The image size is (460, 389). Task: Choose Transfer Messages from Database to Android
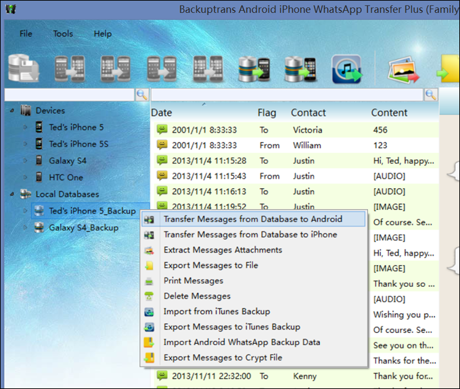pyautogui.click(x=254, y=219)
